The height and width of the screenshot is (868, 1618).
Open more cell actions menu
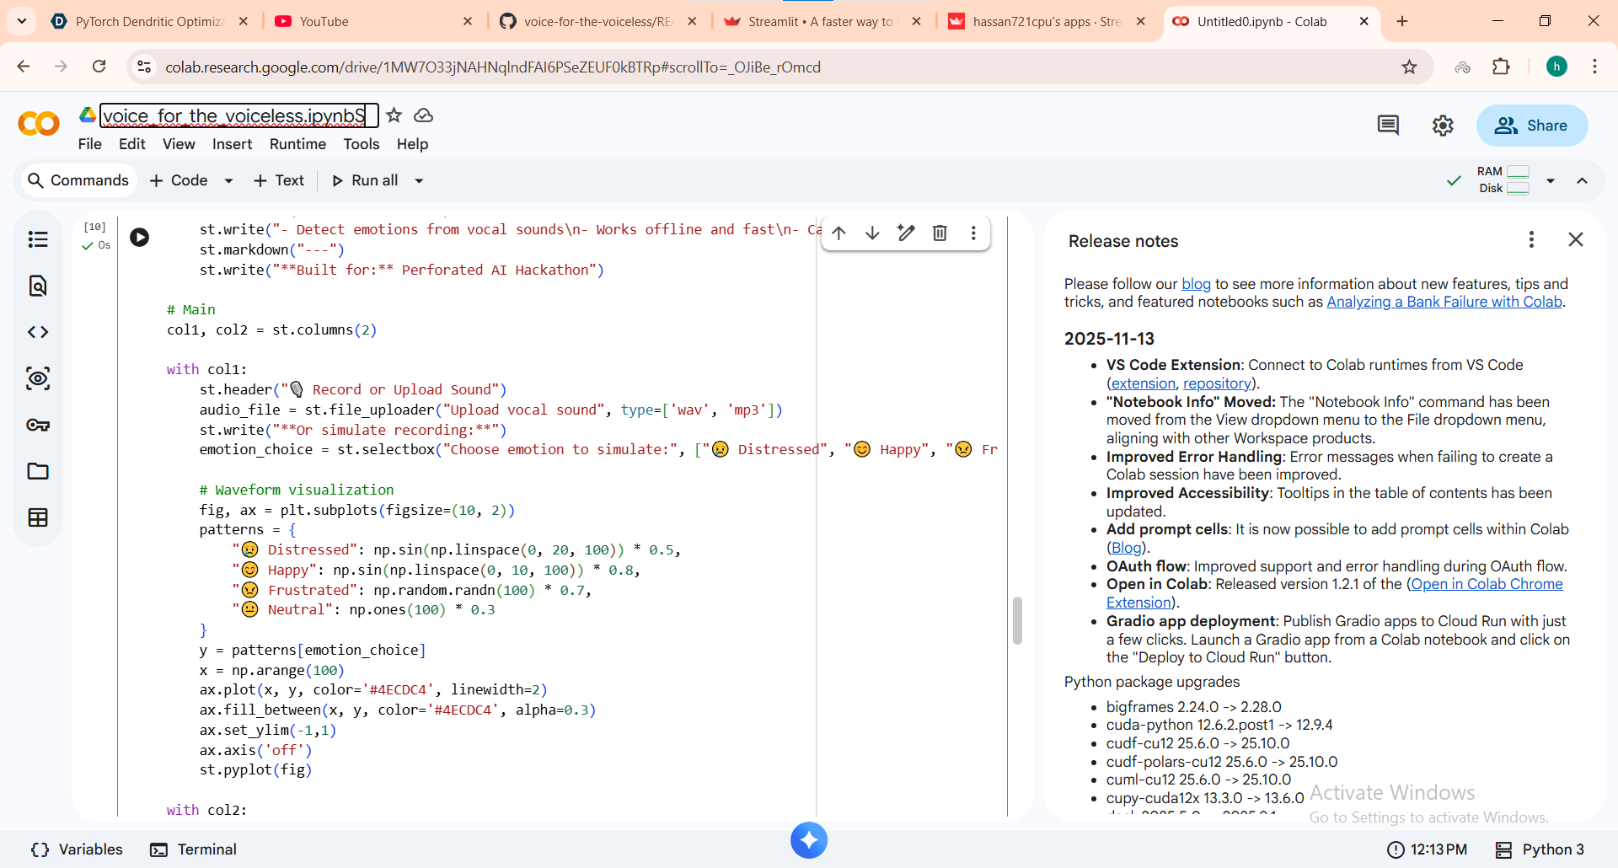coord(973,233)
